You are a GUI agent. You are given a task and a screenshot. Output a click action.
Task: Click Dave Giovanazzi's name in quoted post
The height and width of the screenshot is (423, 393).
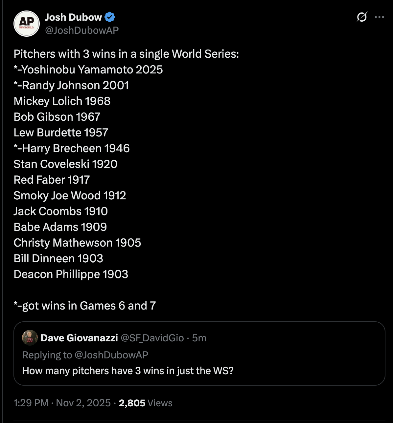tap(79, 338)
